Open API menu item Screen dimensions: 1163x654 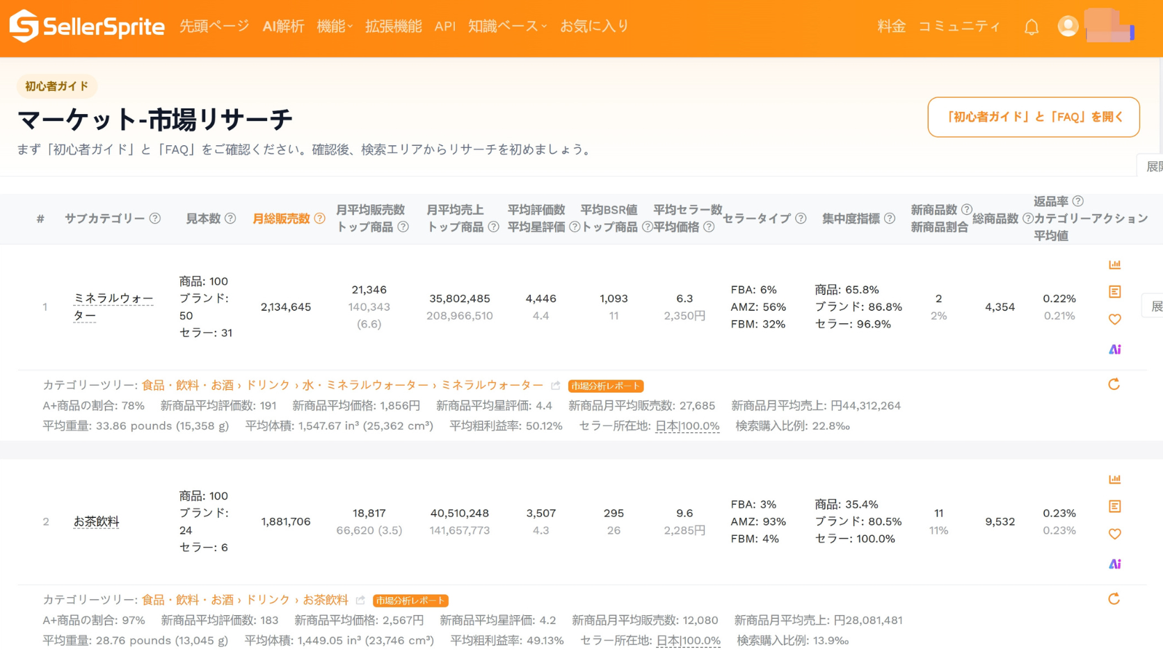pyautogui.click(x=445, y=26)
